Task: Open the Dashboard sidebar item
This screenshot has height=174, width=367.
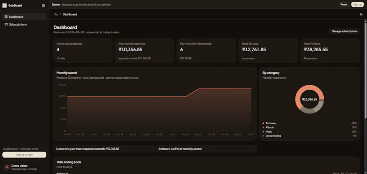Action: coord(24,16)
